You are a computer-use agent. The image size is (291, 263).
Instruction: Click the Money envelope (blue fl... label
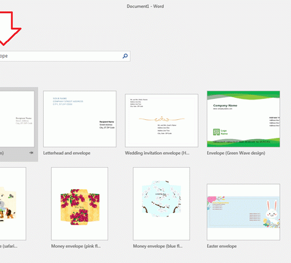pyautogui.click(x=158, y=246)
